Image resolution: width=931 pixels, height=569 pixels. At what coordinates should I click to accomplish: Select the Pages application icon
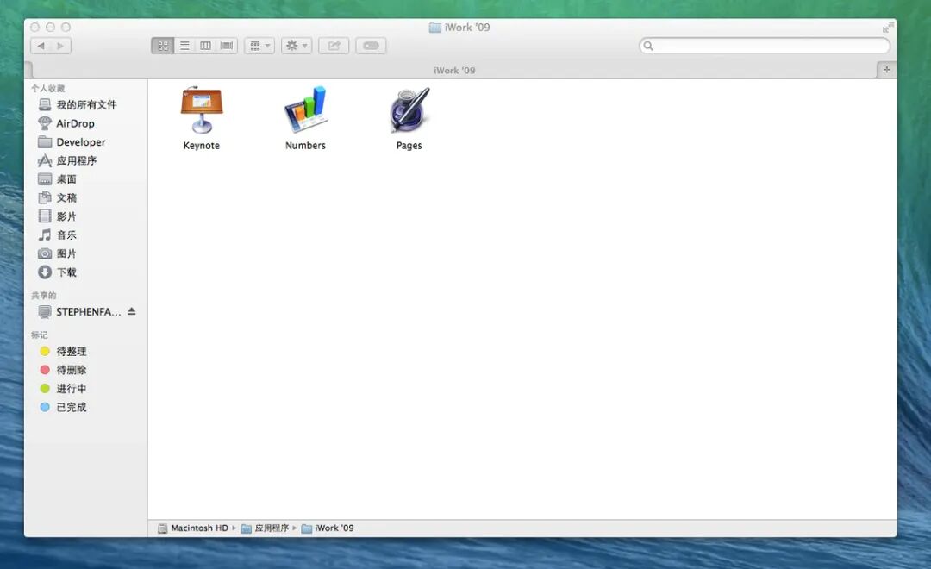pos(409,110)
